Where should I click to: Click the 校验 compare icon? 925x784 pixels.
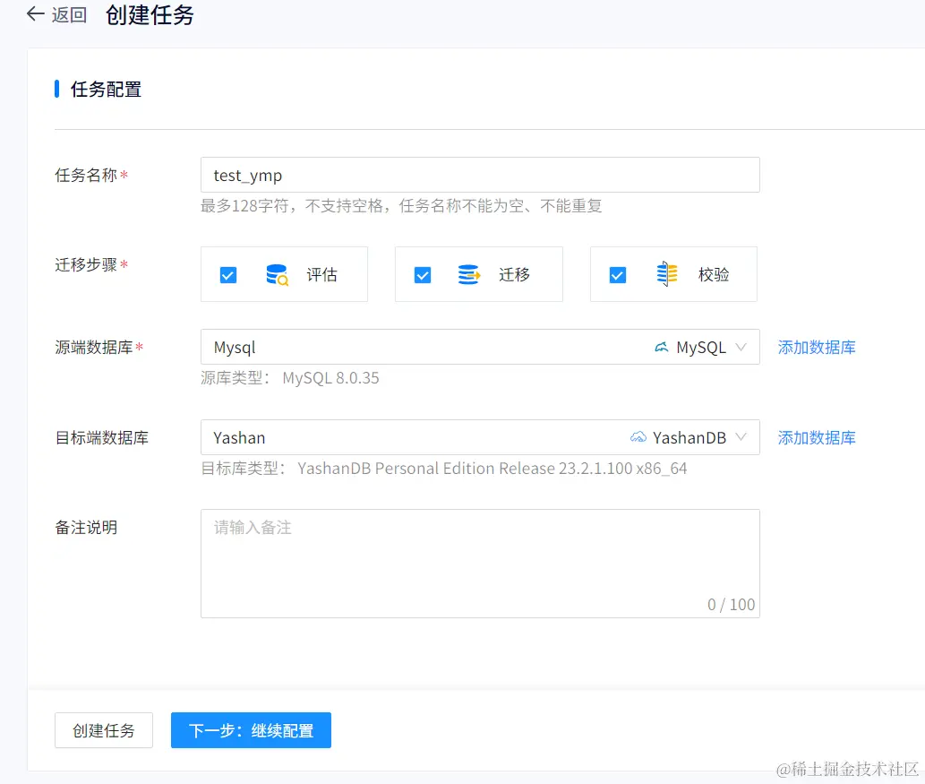click(x=666, y=274)
